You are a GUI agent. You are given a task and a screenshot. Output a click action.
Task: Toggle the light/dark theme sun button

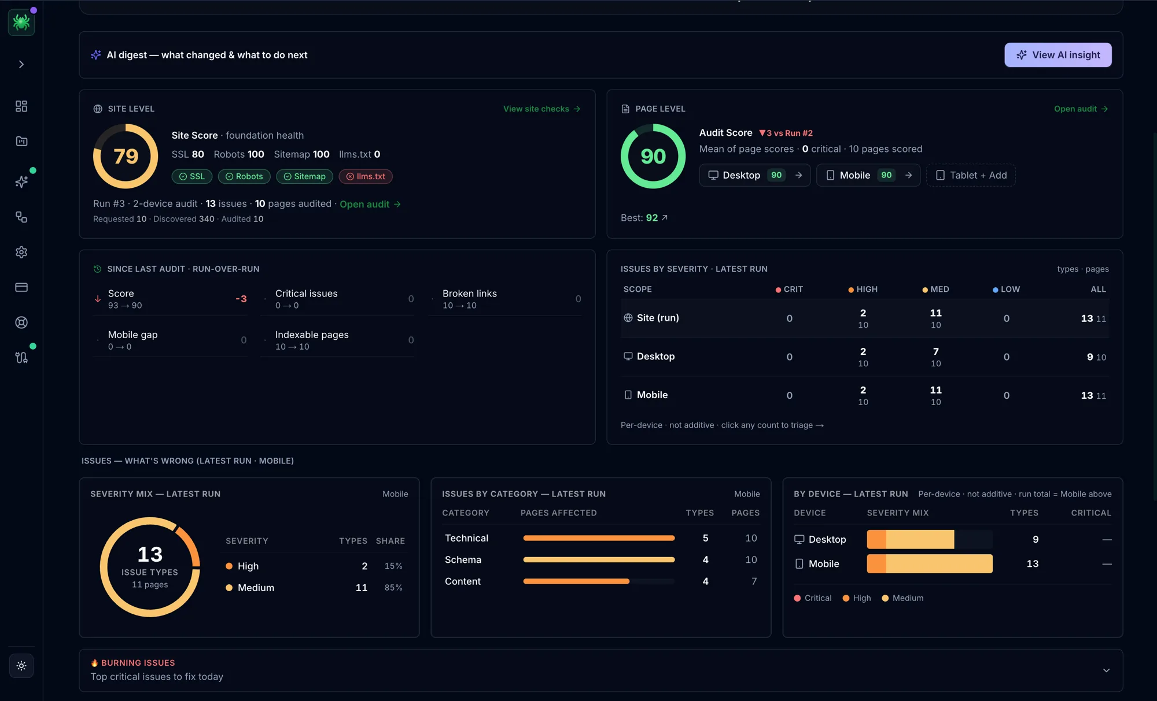click(21, 666)
